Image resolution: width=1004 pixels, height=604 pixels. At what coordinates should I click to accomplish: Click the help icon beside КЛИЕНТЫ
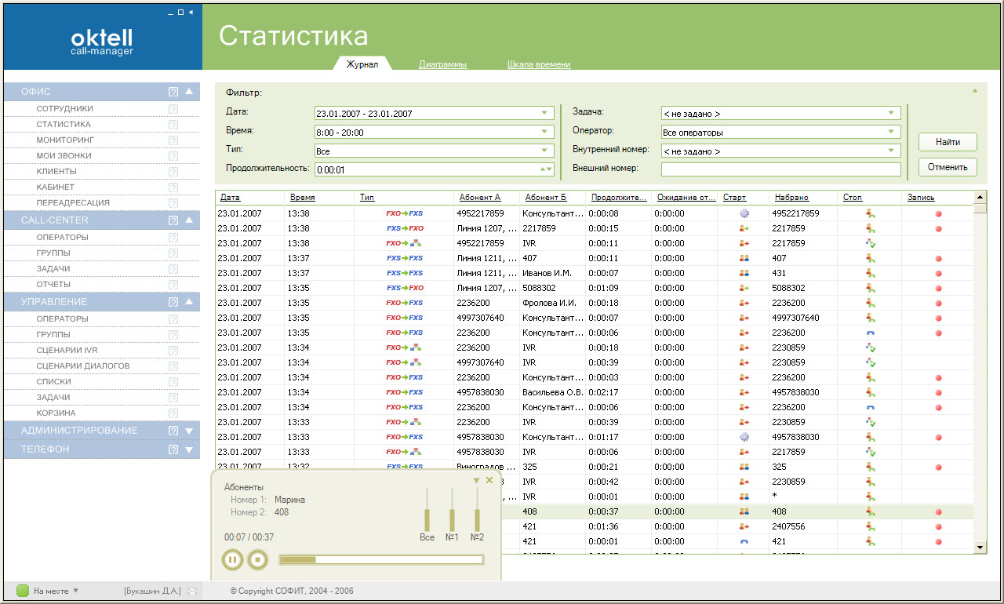pyautogui.click(x=173, y=172)
